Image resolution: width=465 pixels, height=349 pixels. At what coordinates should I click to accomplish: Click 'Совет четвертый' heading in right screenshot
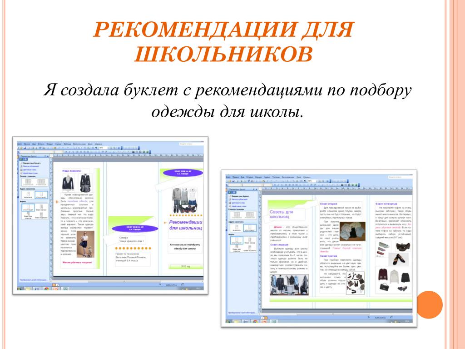[386, 204]
